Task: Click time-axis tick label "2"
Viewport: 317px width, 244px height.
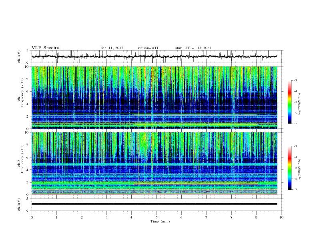Action: (82, 217)
